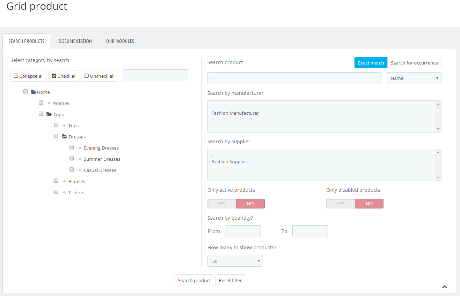Collapse the search panel with up chevron
The image size is (460, 296).
pos(445,287)
